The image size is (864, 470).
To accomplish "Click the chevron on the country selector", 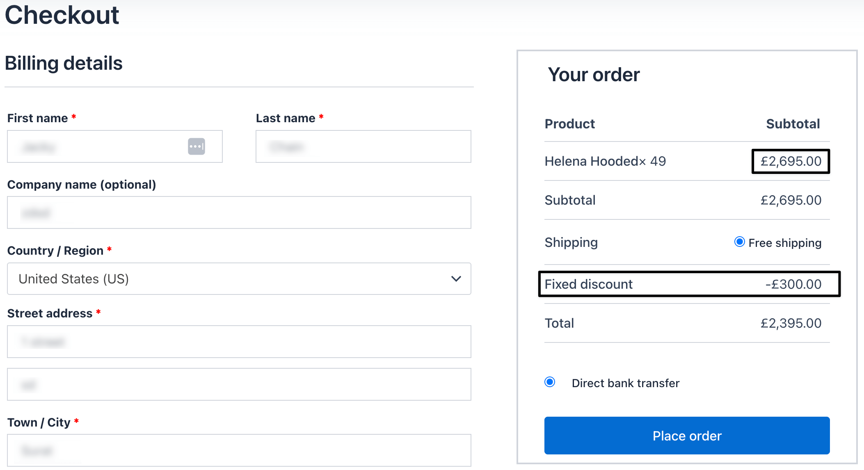I will [x=455, y=279].
